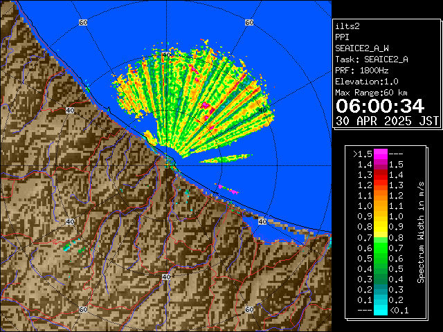Click the radar site at the range-ring center
The image size is (443, 332).
click(167, 166)
